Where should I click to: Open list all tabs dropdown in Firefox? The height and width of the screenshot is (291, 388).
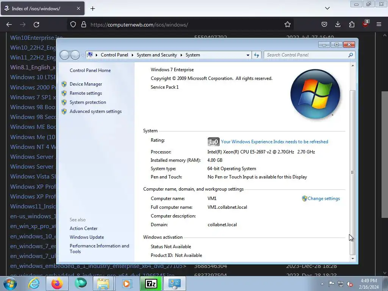[x=327, y=8]
